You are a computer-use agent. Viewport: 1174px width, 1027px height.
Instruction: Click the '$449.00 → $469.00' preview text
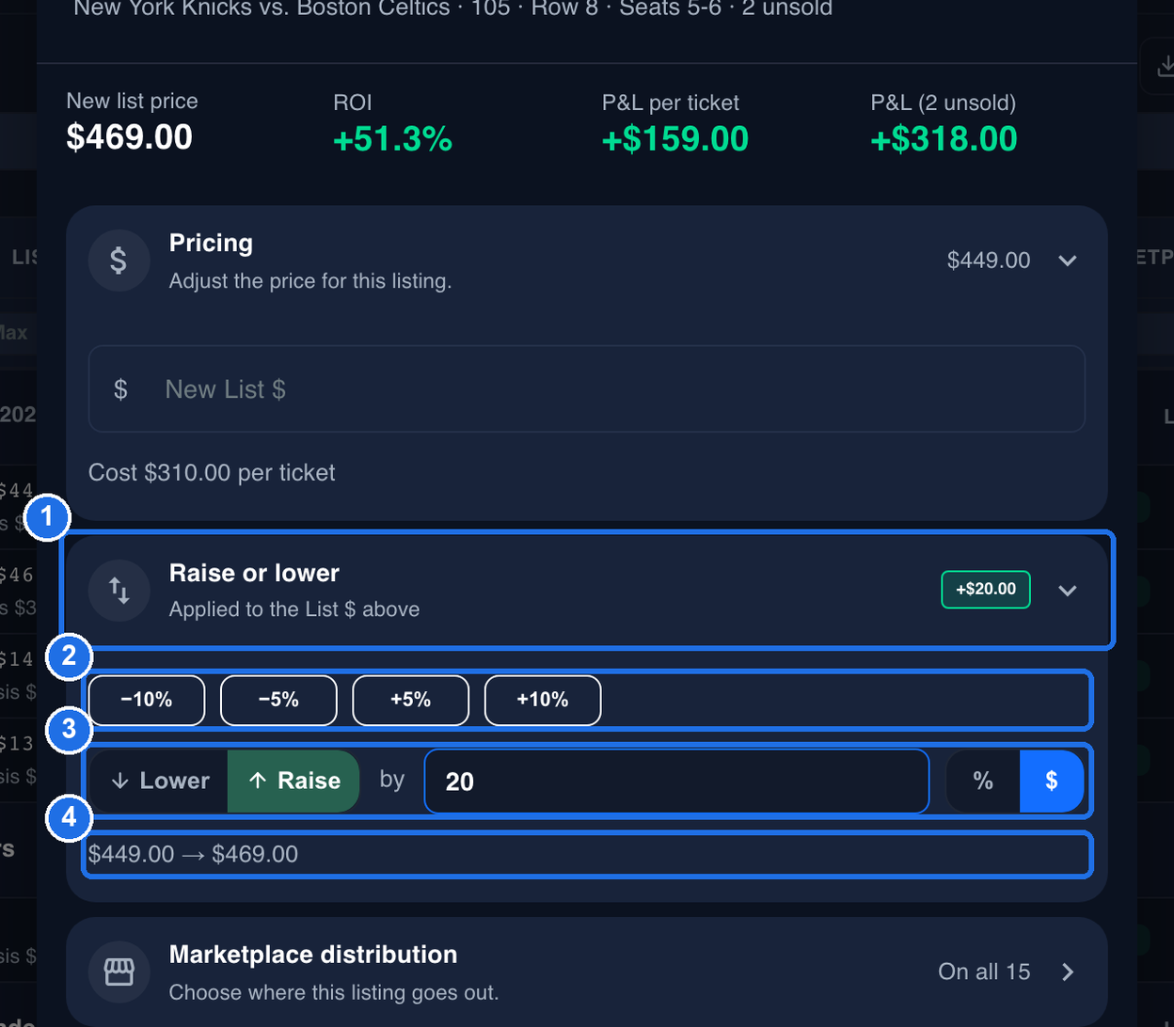coord(193,855)
